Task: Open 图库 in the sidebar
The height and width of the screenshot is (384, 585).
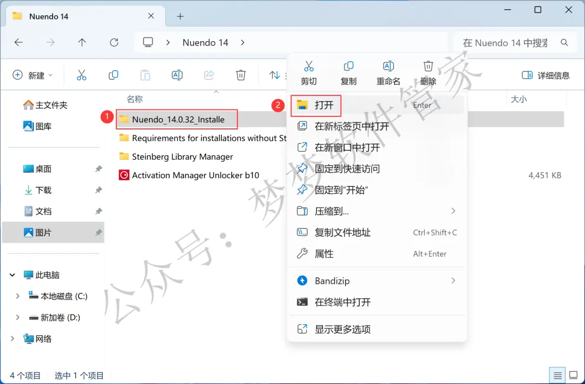Action: 37,127
